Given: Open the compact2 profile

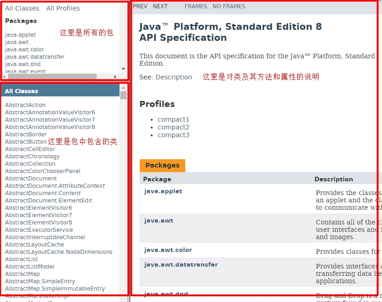Looking at the screenshot, I should 173,127.
